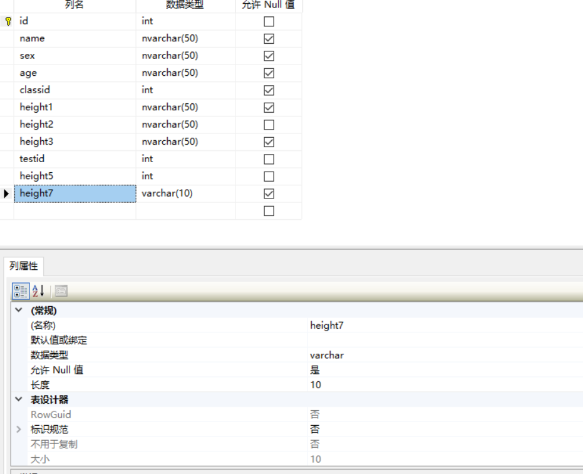Uncheck Allow Null for age column
Screen dimensions: 583x474
point(269,73)
